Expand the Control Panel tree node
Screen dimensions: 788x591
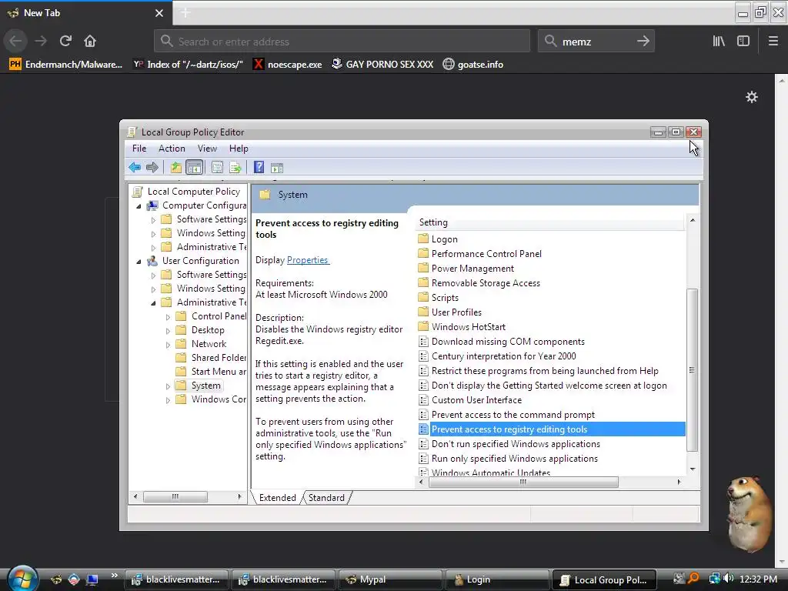(x=168, y=316)
